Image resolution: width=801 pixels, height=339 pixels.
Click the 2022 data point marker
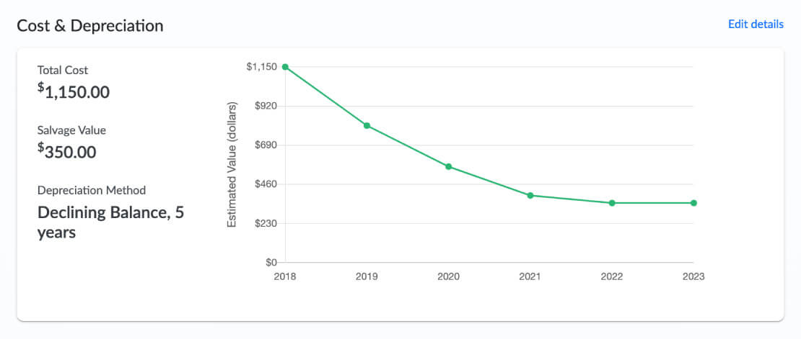(612, 203)
